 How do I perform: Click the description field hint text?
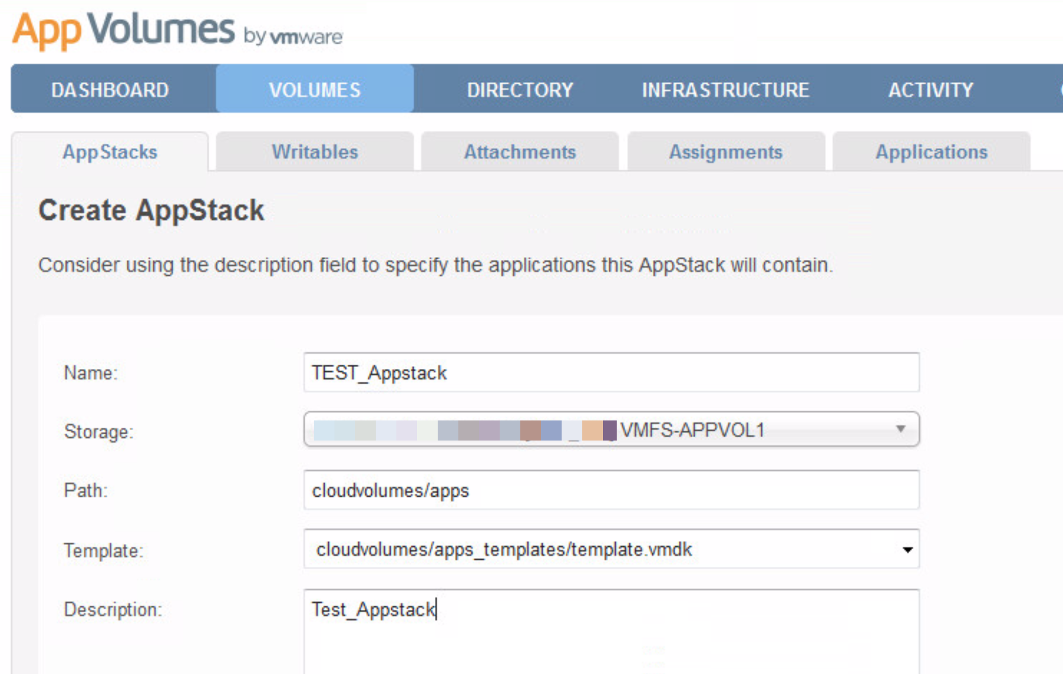[x=436, y=265]
